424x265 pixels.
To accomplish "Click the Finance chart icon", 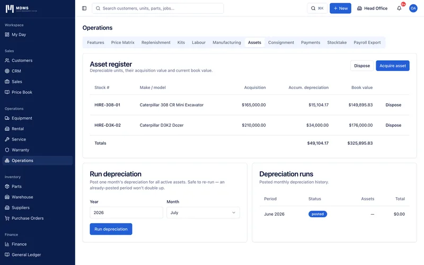I will tap(7, 244).
